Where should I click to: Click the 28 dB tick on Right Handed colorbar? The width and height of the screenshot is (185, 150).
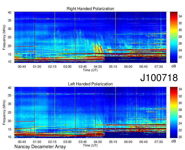180,37
